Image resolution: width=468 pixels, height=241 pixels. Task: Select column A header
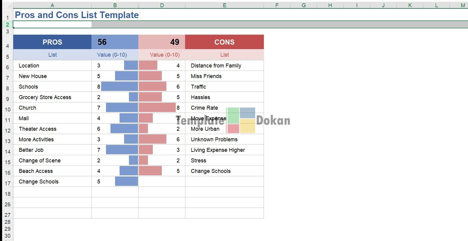[x=52, y=5]
